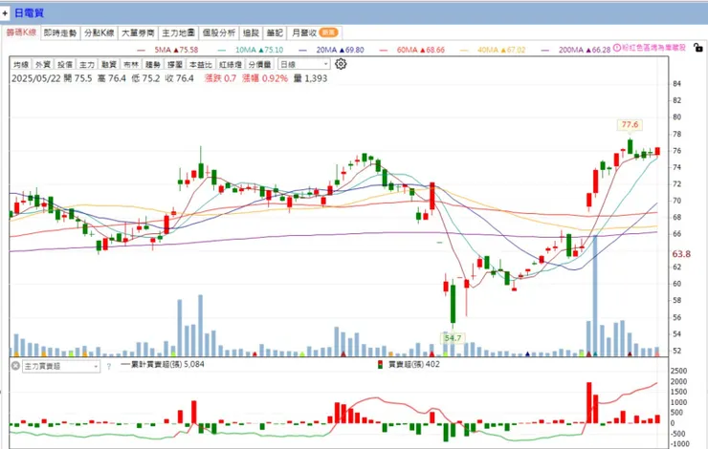This screenshot has width=708, height=449.
Task: Open the 大量券商 tab
Action: click(x=138, y=32)
